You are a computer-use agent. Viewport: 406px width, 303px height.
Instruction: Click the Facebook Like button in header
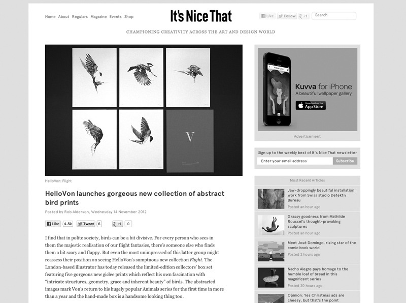[267, 16]
